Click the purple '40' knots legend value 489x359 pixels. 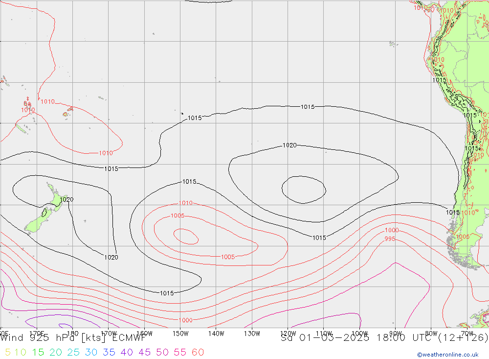[127, 353]
